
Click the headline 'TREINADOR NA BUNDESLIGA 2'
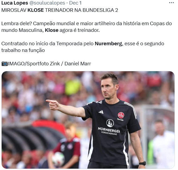(82, 10)
